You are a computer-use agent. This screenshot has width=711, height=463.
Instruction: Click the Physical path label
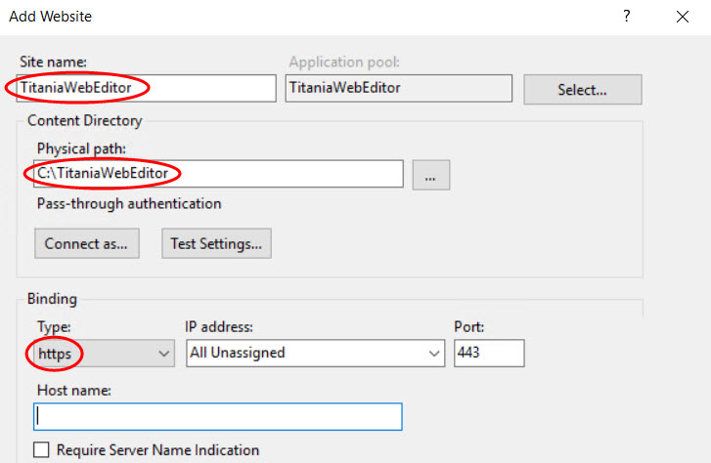81,148
